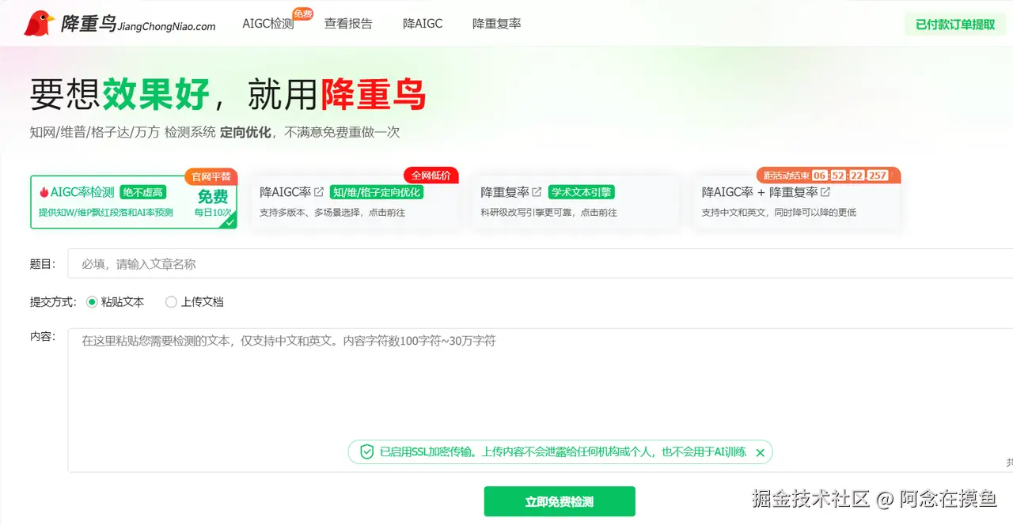Click into the 内容 text area
The width and height of the screenshot is (1013, 525).
[x=541, y=400]
